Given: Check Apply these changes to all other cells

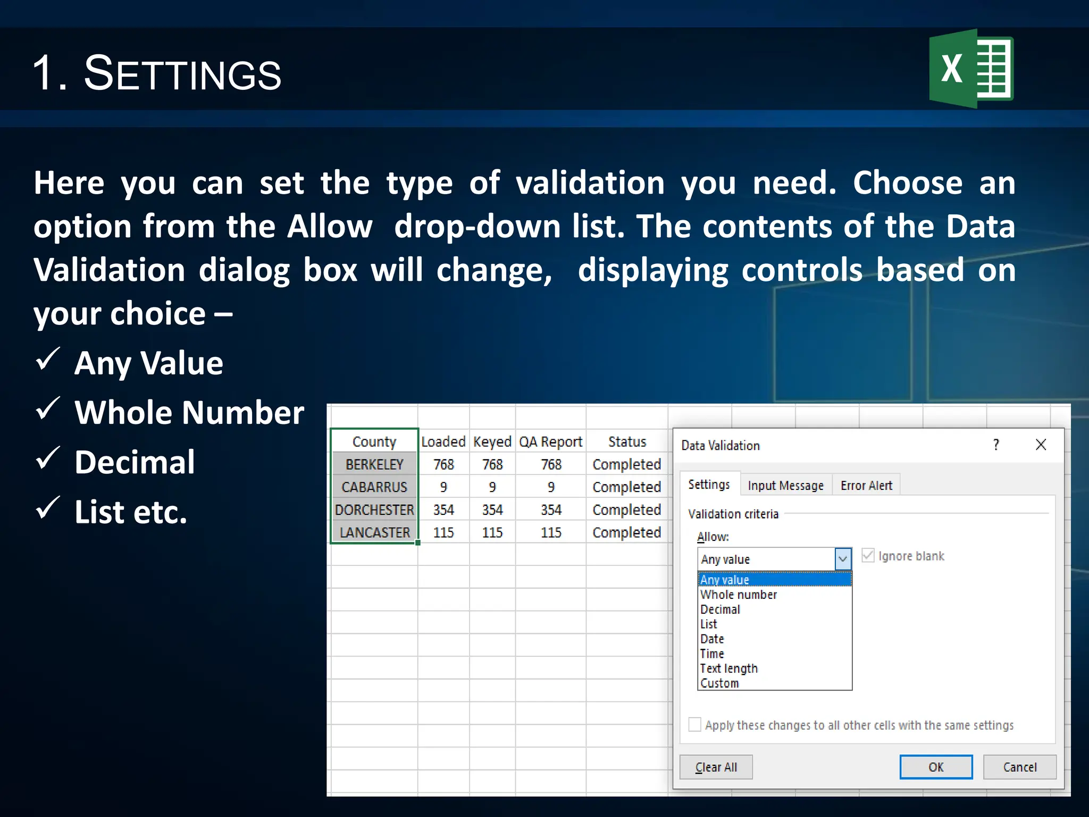Looking at the screenshot, I should (x=694, y=724).
